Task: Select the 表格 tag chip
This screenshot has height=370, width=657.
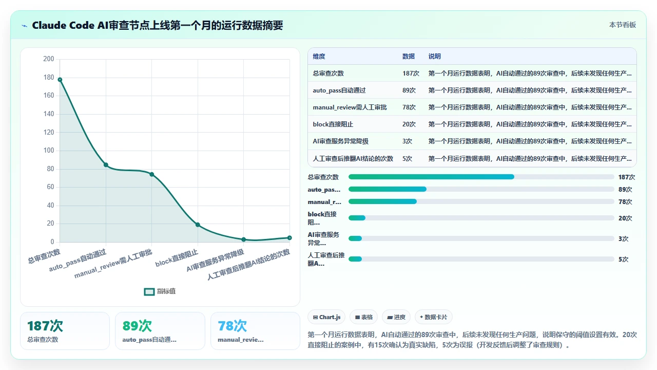Action: pos(363,317)
